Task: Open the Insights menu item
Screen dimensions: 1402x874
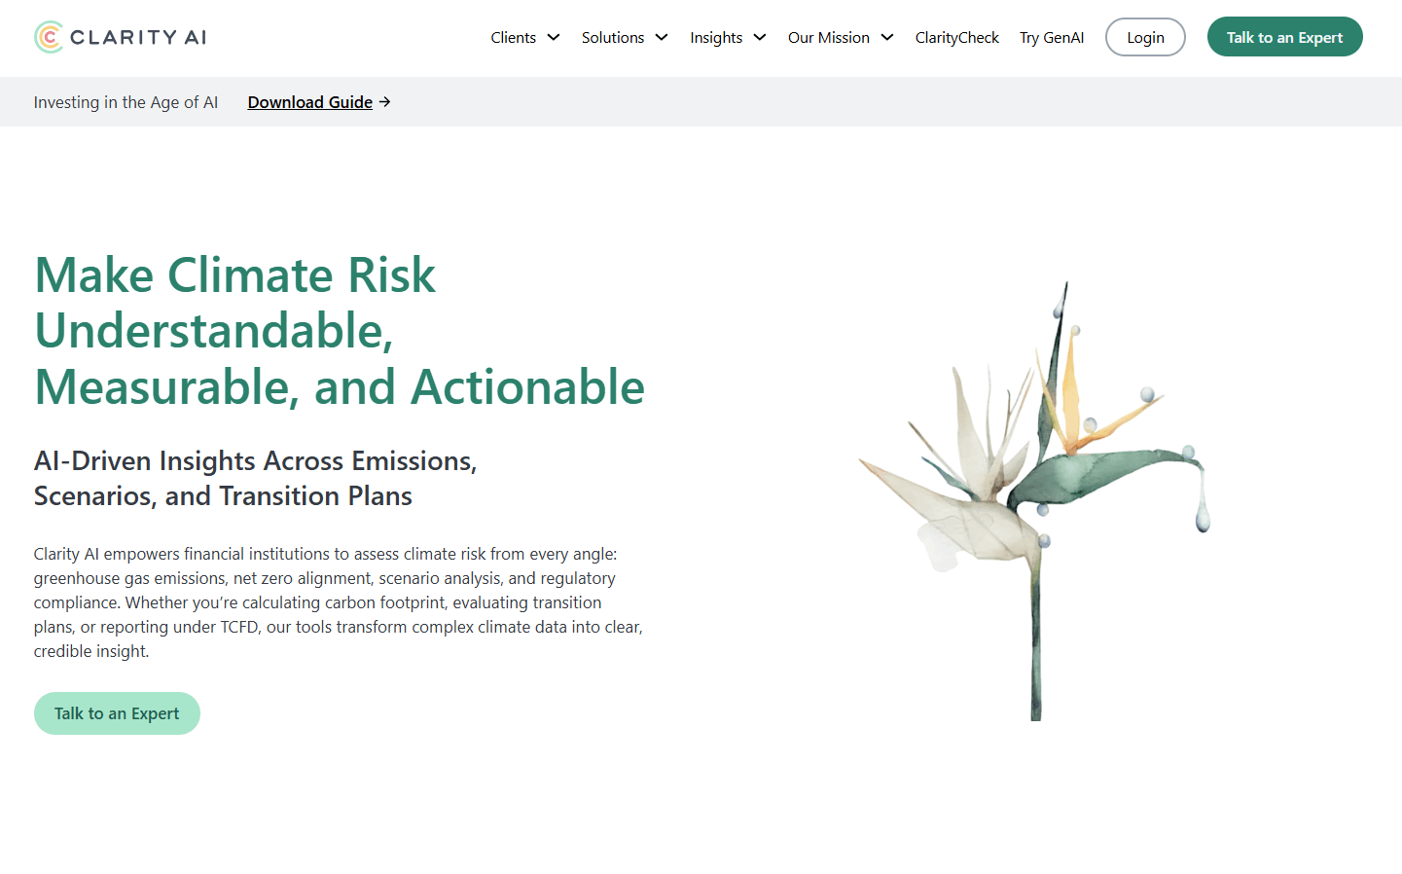Action: point(717,37)
